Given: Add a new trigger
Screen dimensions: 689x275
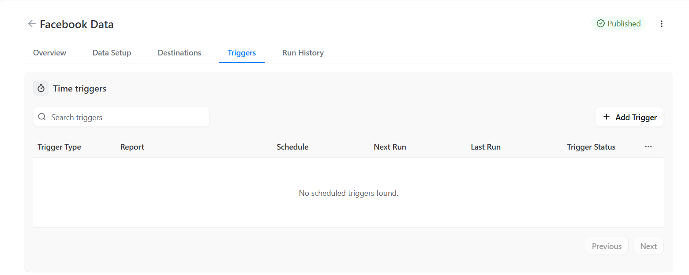Looking at the screenshot, I should (629, 117).
